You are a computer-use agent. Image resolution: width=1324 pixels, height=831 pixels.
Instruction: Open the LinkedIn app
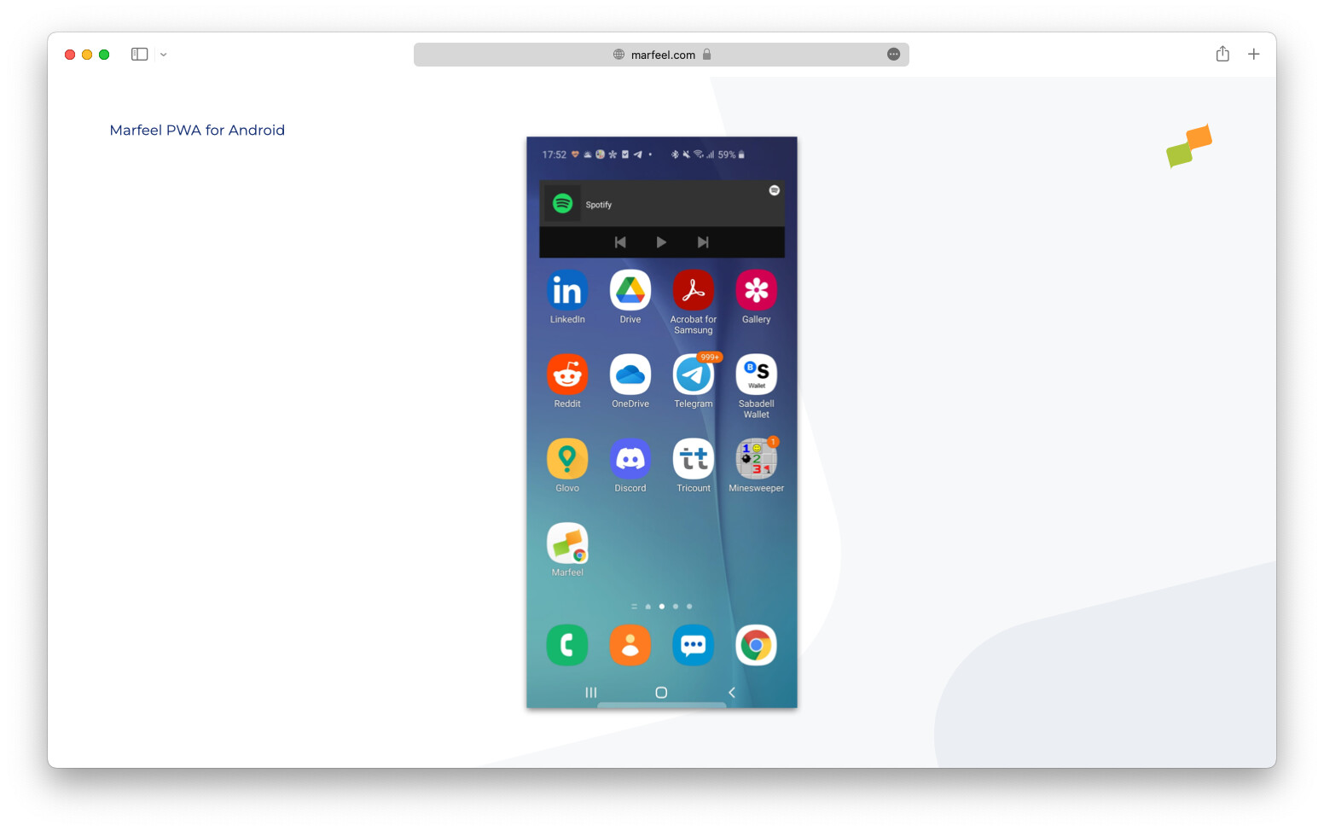[x=566, y=290]
